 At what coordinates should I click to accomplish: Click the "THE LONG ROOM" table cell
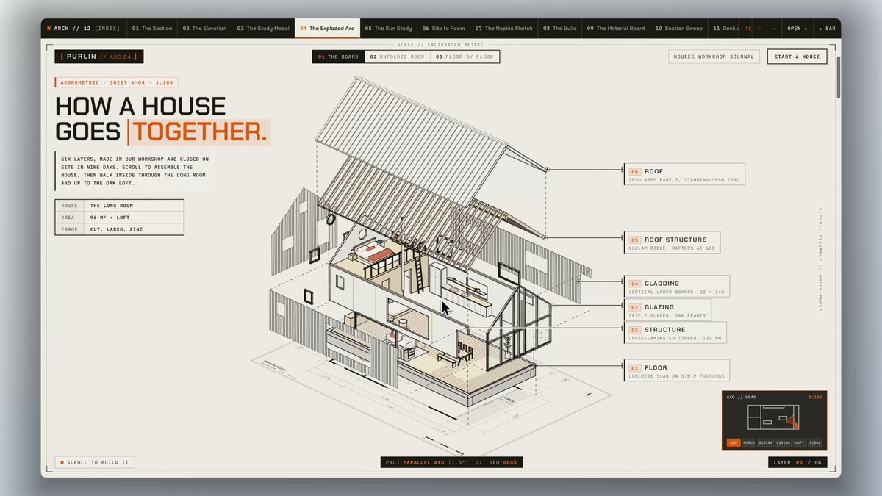[134, 206]
